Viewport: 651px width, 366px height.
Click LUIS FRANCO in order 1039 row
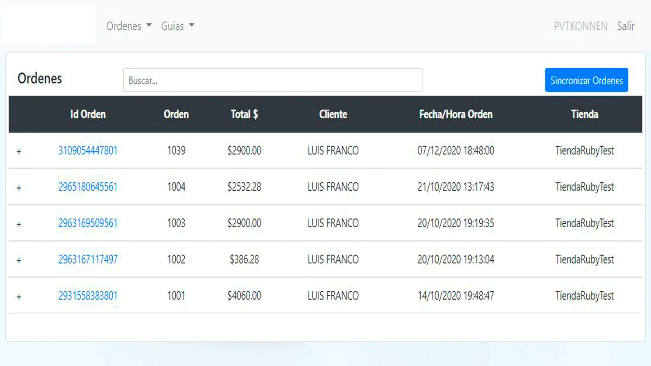point(333,151)
